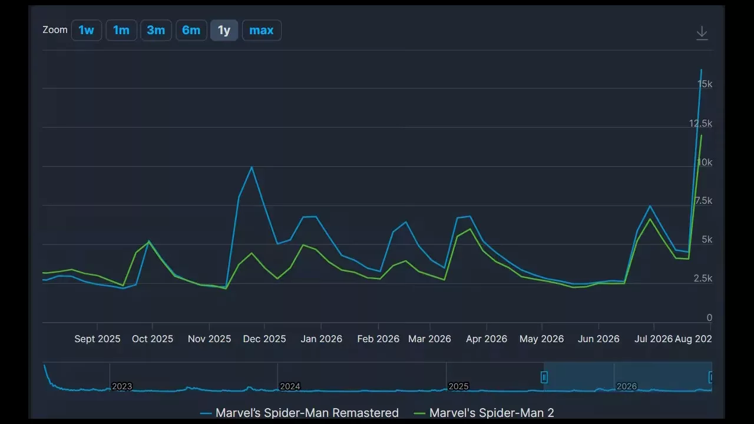754x424 pixels.
Task: Click the Nov 2025 axis label
Action: (x=209, y=339)
